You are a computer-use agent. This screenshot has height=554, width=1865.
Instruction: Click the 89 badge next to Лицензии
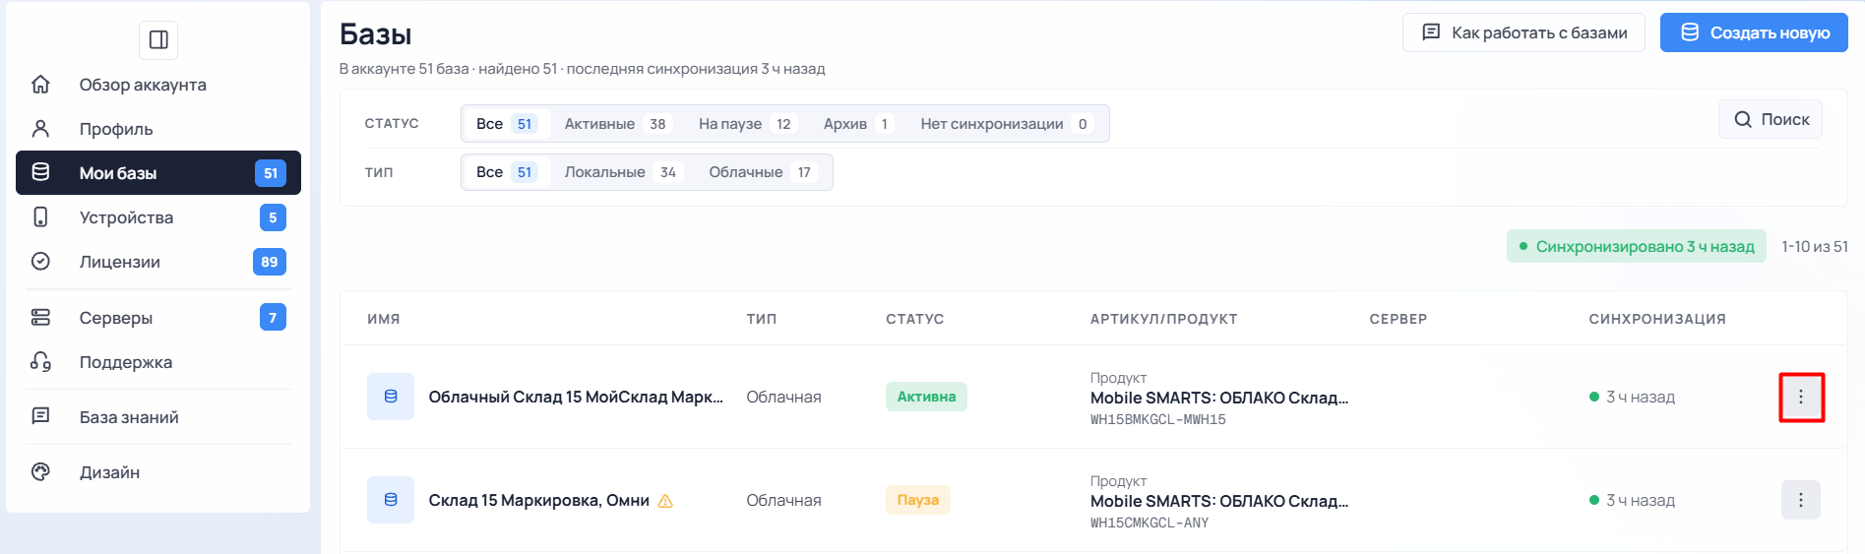pyautogui.click(x=270, y=262)
